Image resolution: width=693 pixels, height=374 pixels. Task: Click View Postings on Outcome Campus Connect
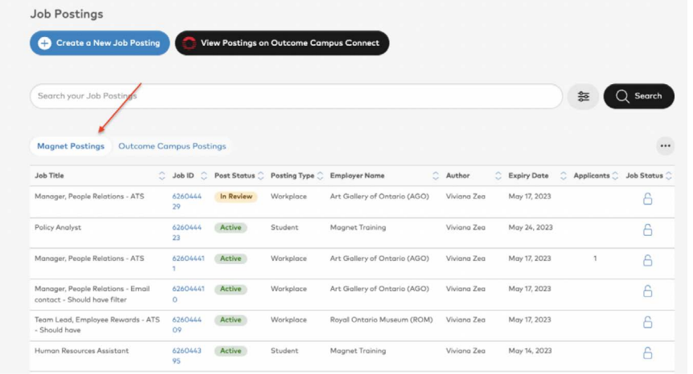281,43
